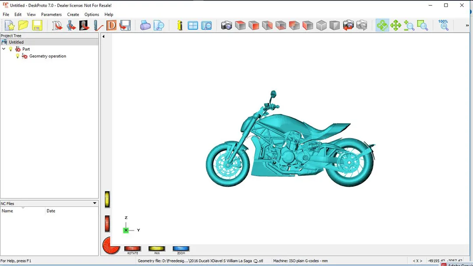Activate the zoom plus-minus magnifier tool
Image resolution: width=473 pixels, height=266 pixels.
(x=409, y=25)
